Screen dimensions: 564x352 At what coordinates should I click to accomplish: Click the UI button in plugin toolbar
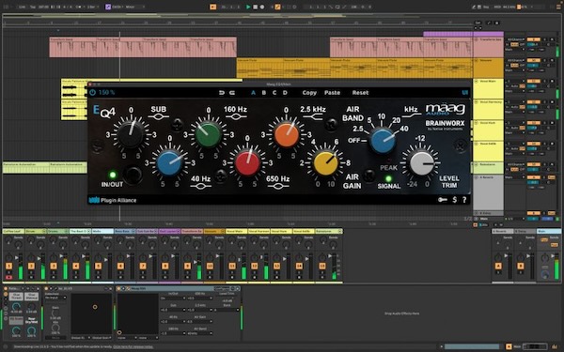click(464, 93)
